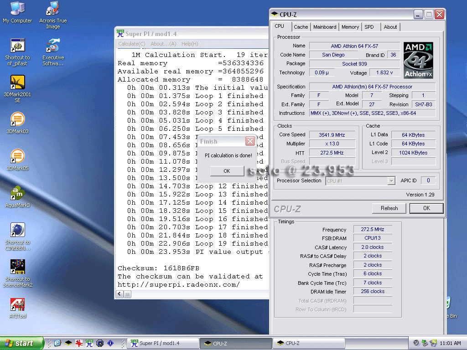Launch the 3DMark05 desktop icon
Viewport: 467px width, 350px height.
(x=17, y=157)
